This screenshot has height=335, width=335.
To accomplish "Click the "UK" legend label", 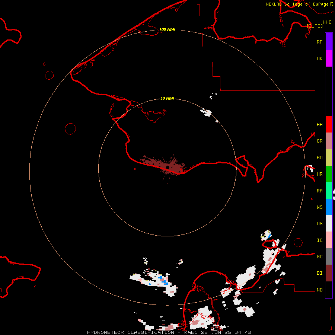I will coord(319,58).
